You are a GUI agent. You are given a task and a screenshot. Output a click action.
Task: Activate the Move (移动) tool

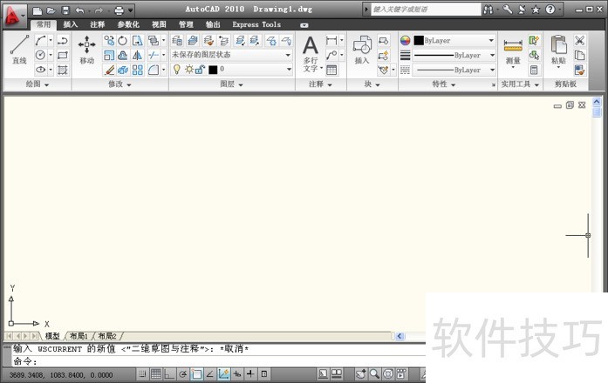click(86, 50)
